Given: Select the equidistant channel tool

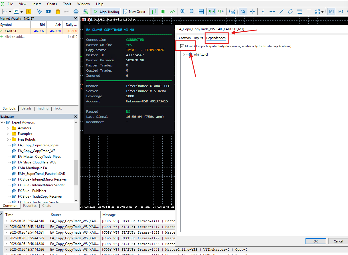Looking at the screenshot, I should coord(290,12).
